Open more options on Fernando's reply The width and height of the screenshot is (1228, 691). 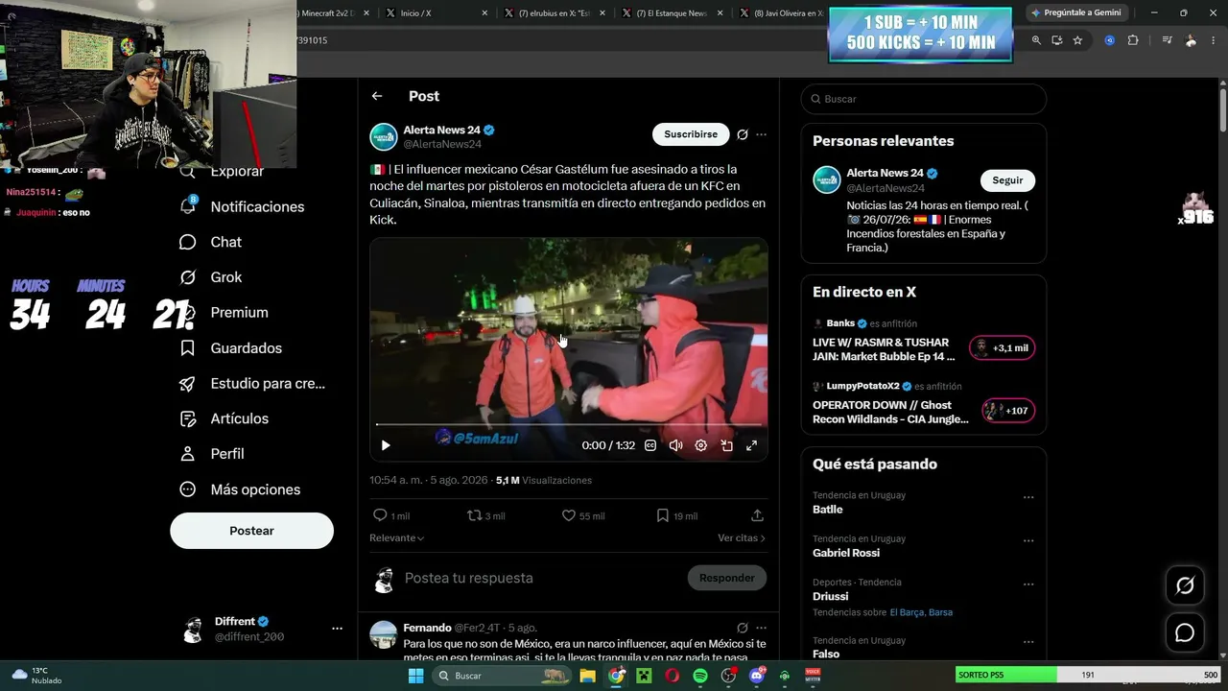tap(761, 629)
